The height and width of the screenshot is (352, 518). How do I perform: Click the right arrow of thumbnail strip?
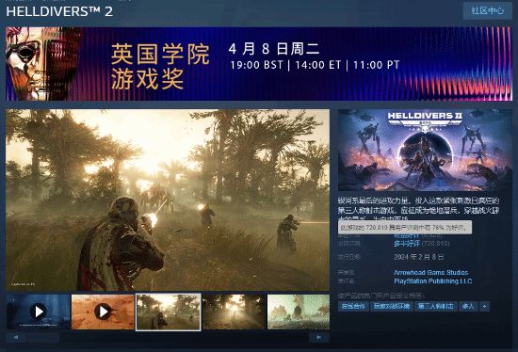tap(318, 337)
